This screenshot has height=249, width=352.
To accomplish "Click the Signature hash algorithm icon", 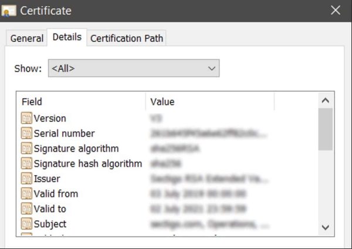I will click(x=26, y=164).
